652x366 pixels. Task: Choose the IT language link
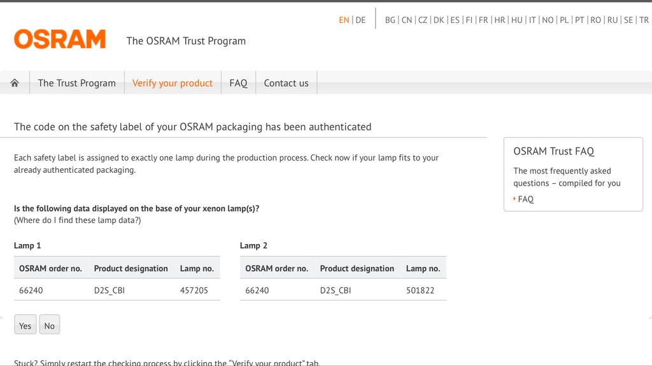pyautogui.click(x=532, y=20)
